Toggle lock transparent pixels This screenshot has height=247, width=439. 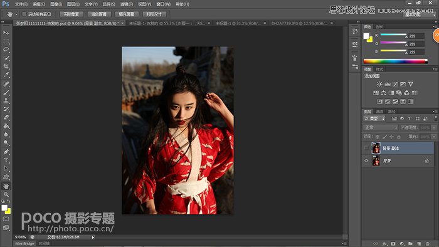(x=378, y=137)
